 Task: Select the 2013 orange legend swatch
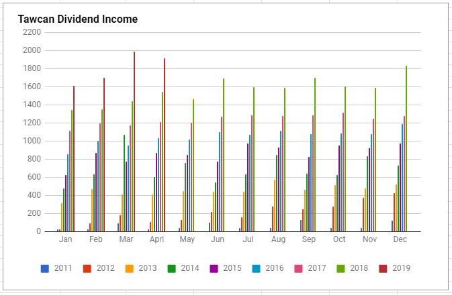pos(129,268)
